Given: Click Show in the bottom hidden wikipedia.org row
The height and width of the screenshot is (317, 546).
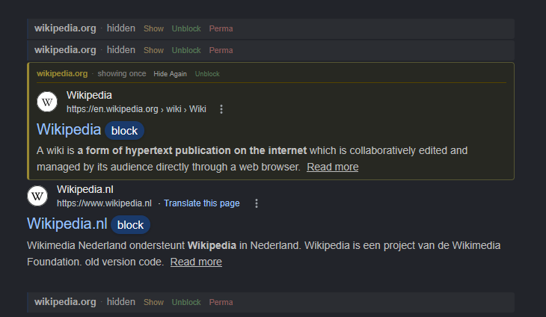Looking at the screenshot, I should (x=153, y=302).
